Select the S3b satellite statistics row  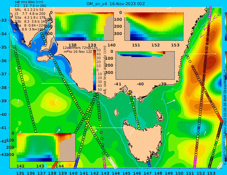coord(31,21)
